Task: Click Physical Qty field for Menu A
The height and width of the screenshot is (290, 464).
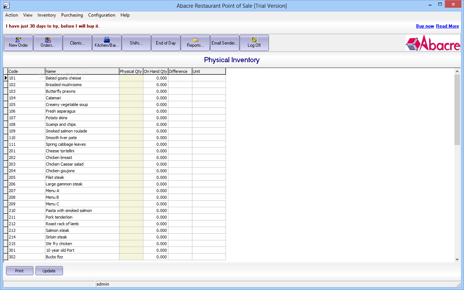Action: point(131,191)
